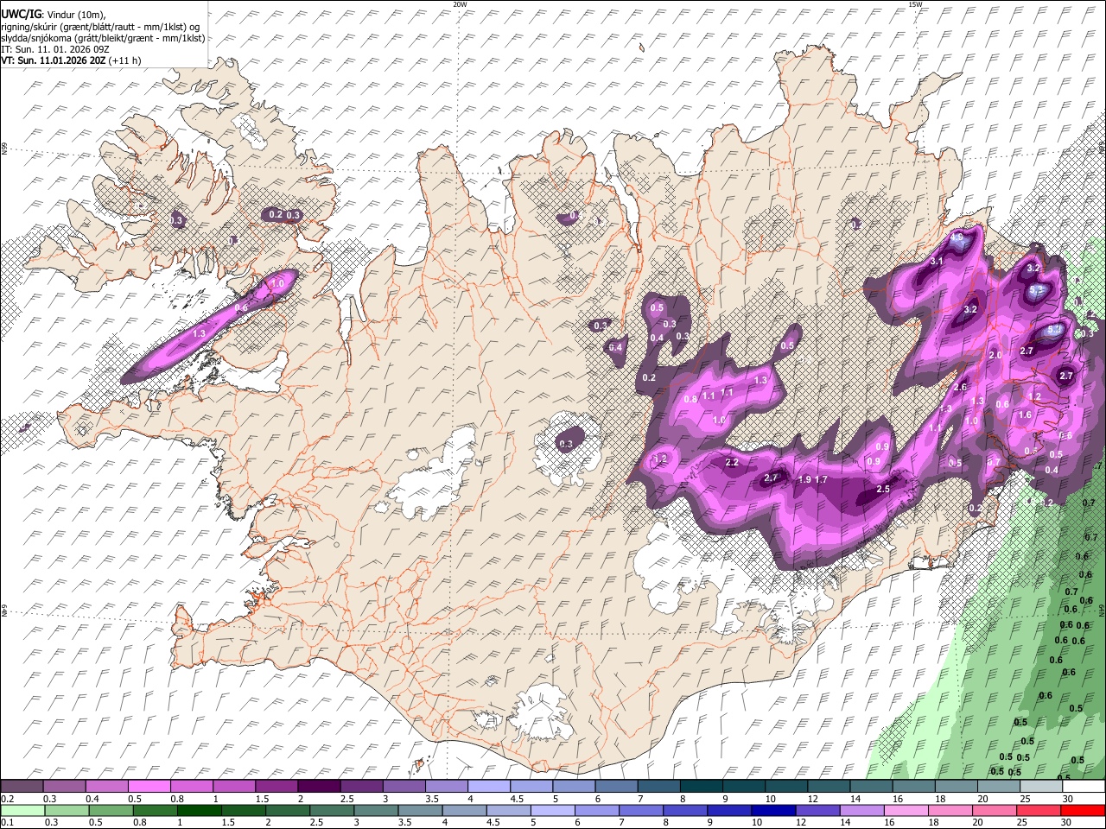1106x829 pixels.
Task: Click the '20W' longitude label
Action: point(460,4)
